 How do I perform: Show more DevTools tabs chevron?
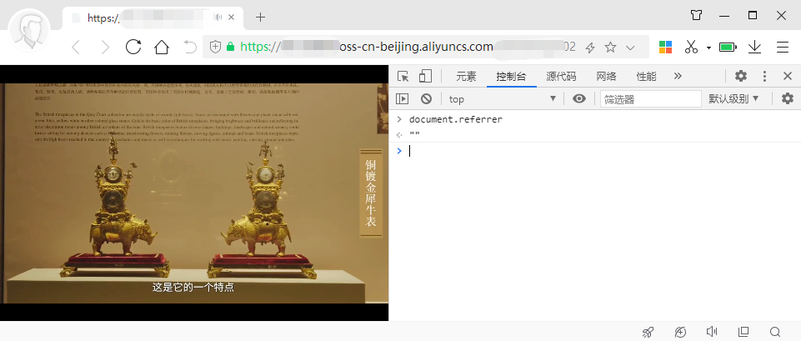point(678,76)
